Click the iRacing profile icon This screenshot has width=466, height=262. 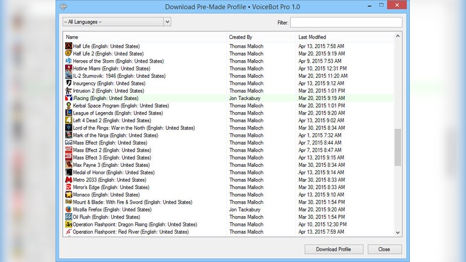pos(69,98)
